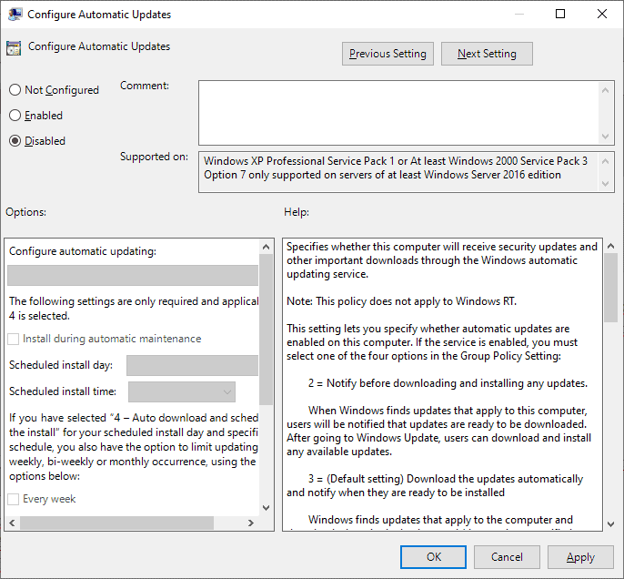This screenshot has width=624, height=579.
Task: Confirm with the OK button
Action: point(433,557)
